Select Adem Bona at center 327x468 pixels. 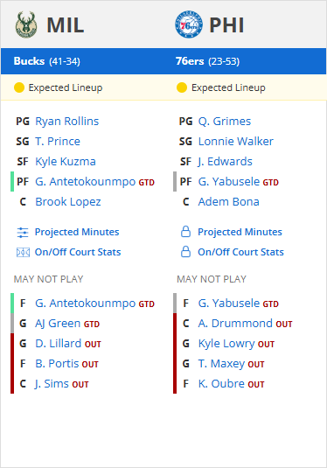click(x=228, y=202)
